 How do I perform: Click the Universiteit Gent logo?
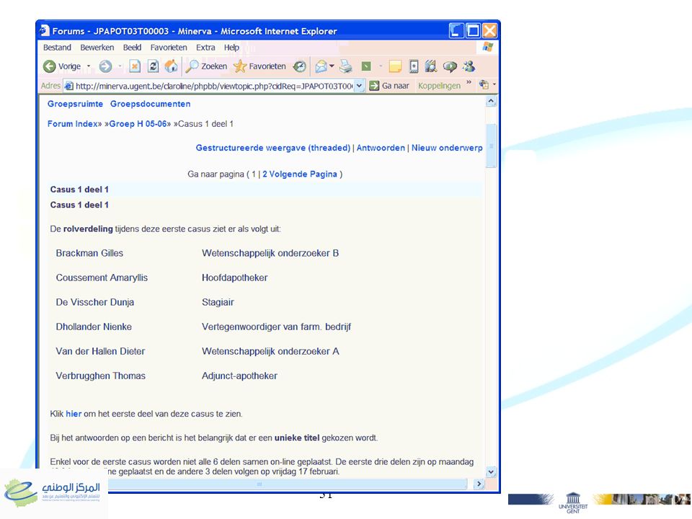coord(573,502)
